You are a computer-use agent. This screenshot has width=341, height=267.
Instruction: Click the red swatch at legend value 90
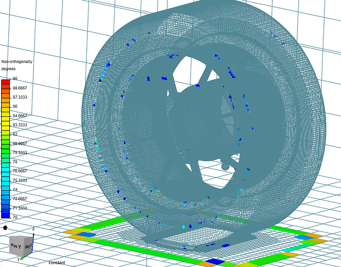click(5, 82)
